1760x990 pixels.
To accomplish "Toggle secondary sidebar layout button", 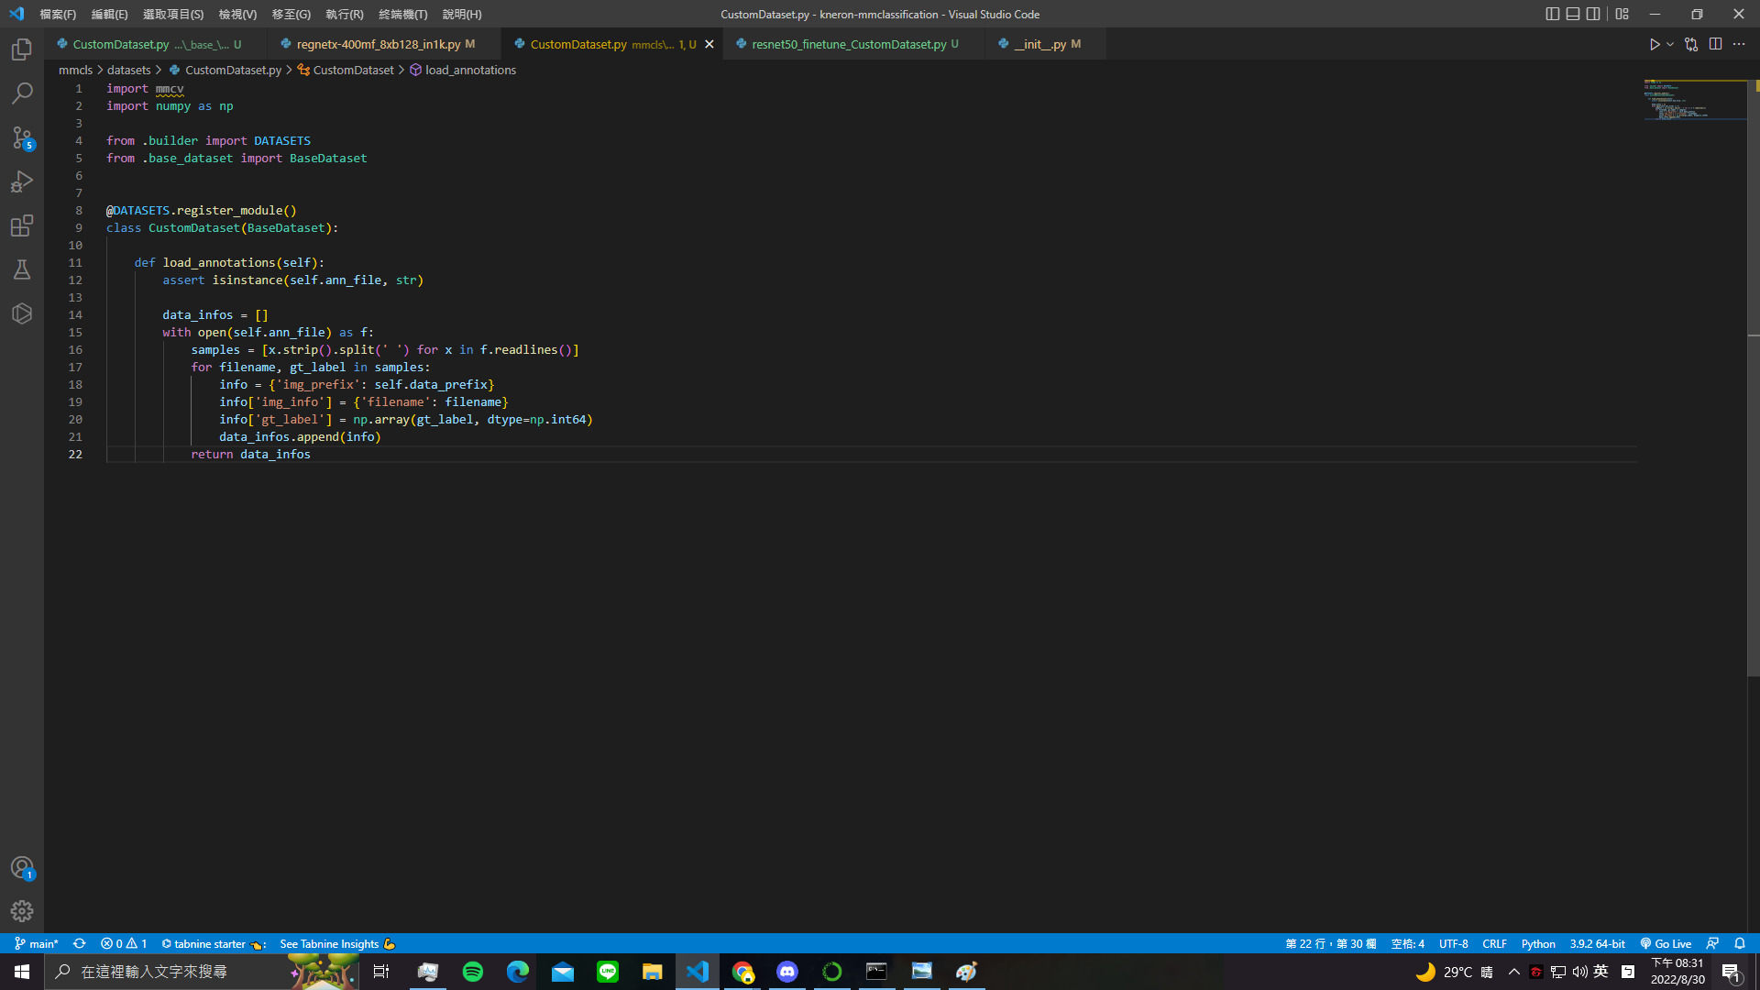I will pyautogui.click(x=1593, y=14).
